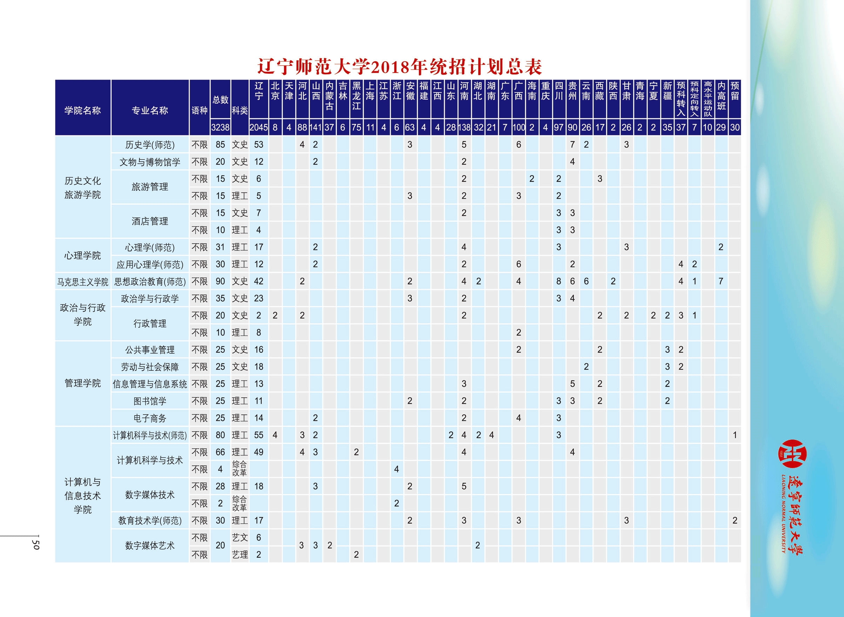Click the 数字媒体技术 major cell
Screen dimensions: 844x617
pyautogui.click(x=150, y=495)
